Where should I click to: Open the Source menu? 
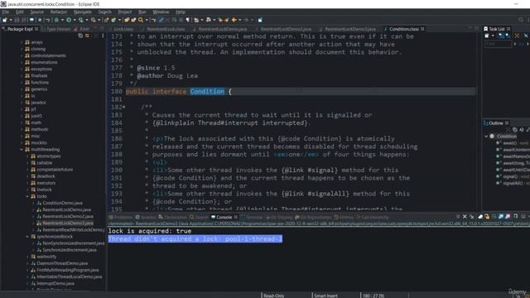pyautogui.click(x=36, y=12)
